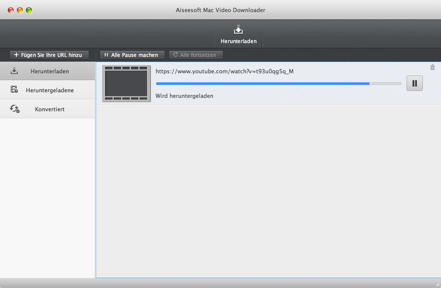Click the blue download progress bar
Screen dimensions: 441x288
[278, 83]
